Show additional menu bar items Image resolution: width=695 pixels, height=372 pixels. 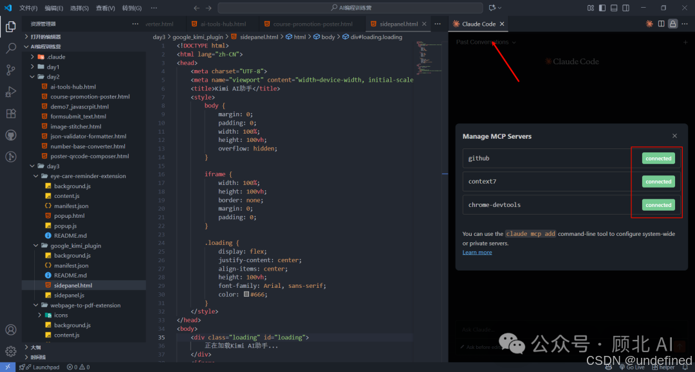click(x=153, y=8)
